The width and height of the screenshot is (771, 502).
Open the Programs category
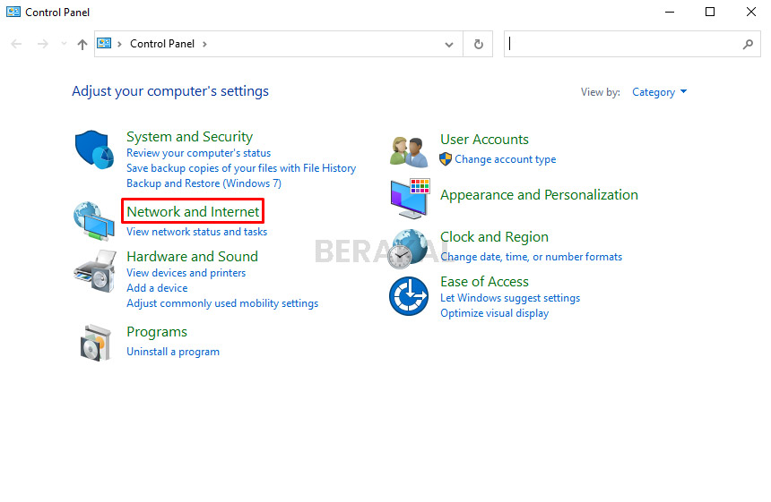coord(157,332)
